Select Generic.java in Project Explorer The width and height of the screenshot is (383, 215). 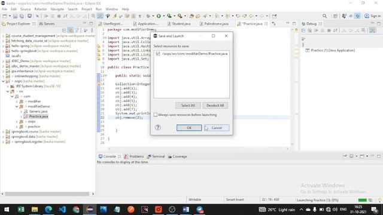pyautogui.click(x=38, y=112)
